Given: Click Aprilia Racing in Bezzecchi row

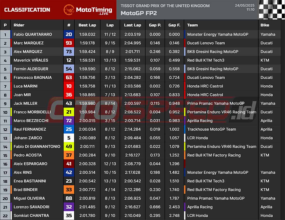Looking at the screenshot, I should tap(200, 121).
